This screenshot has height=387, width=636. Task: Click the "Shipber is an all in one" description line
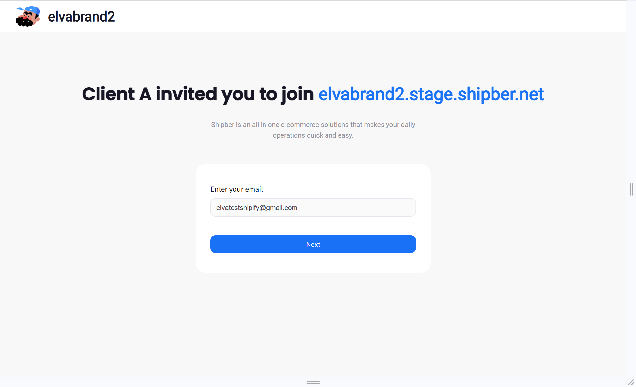click(313, 125)
